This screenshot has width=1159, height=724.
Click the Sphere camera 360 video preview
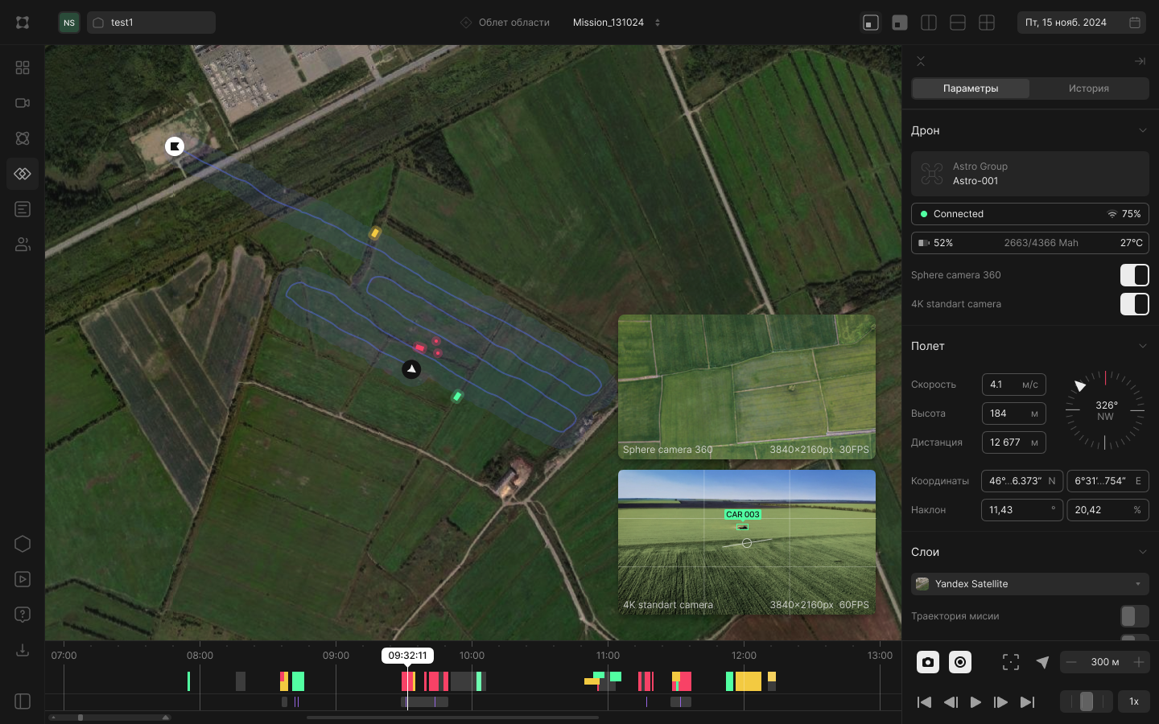click(746, 386)
